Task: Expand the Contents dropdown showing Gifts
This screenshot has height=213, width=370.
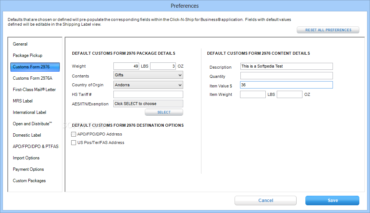Action: (148, 75)
